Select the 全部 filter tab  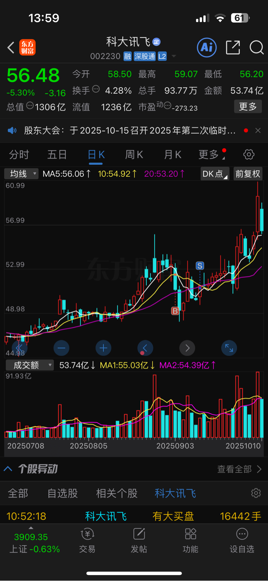[18, 493]
